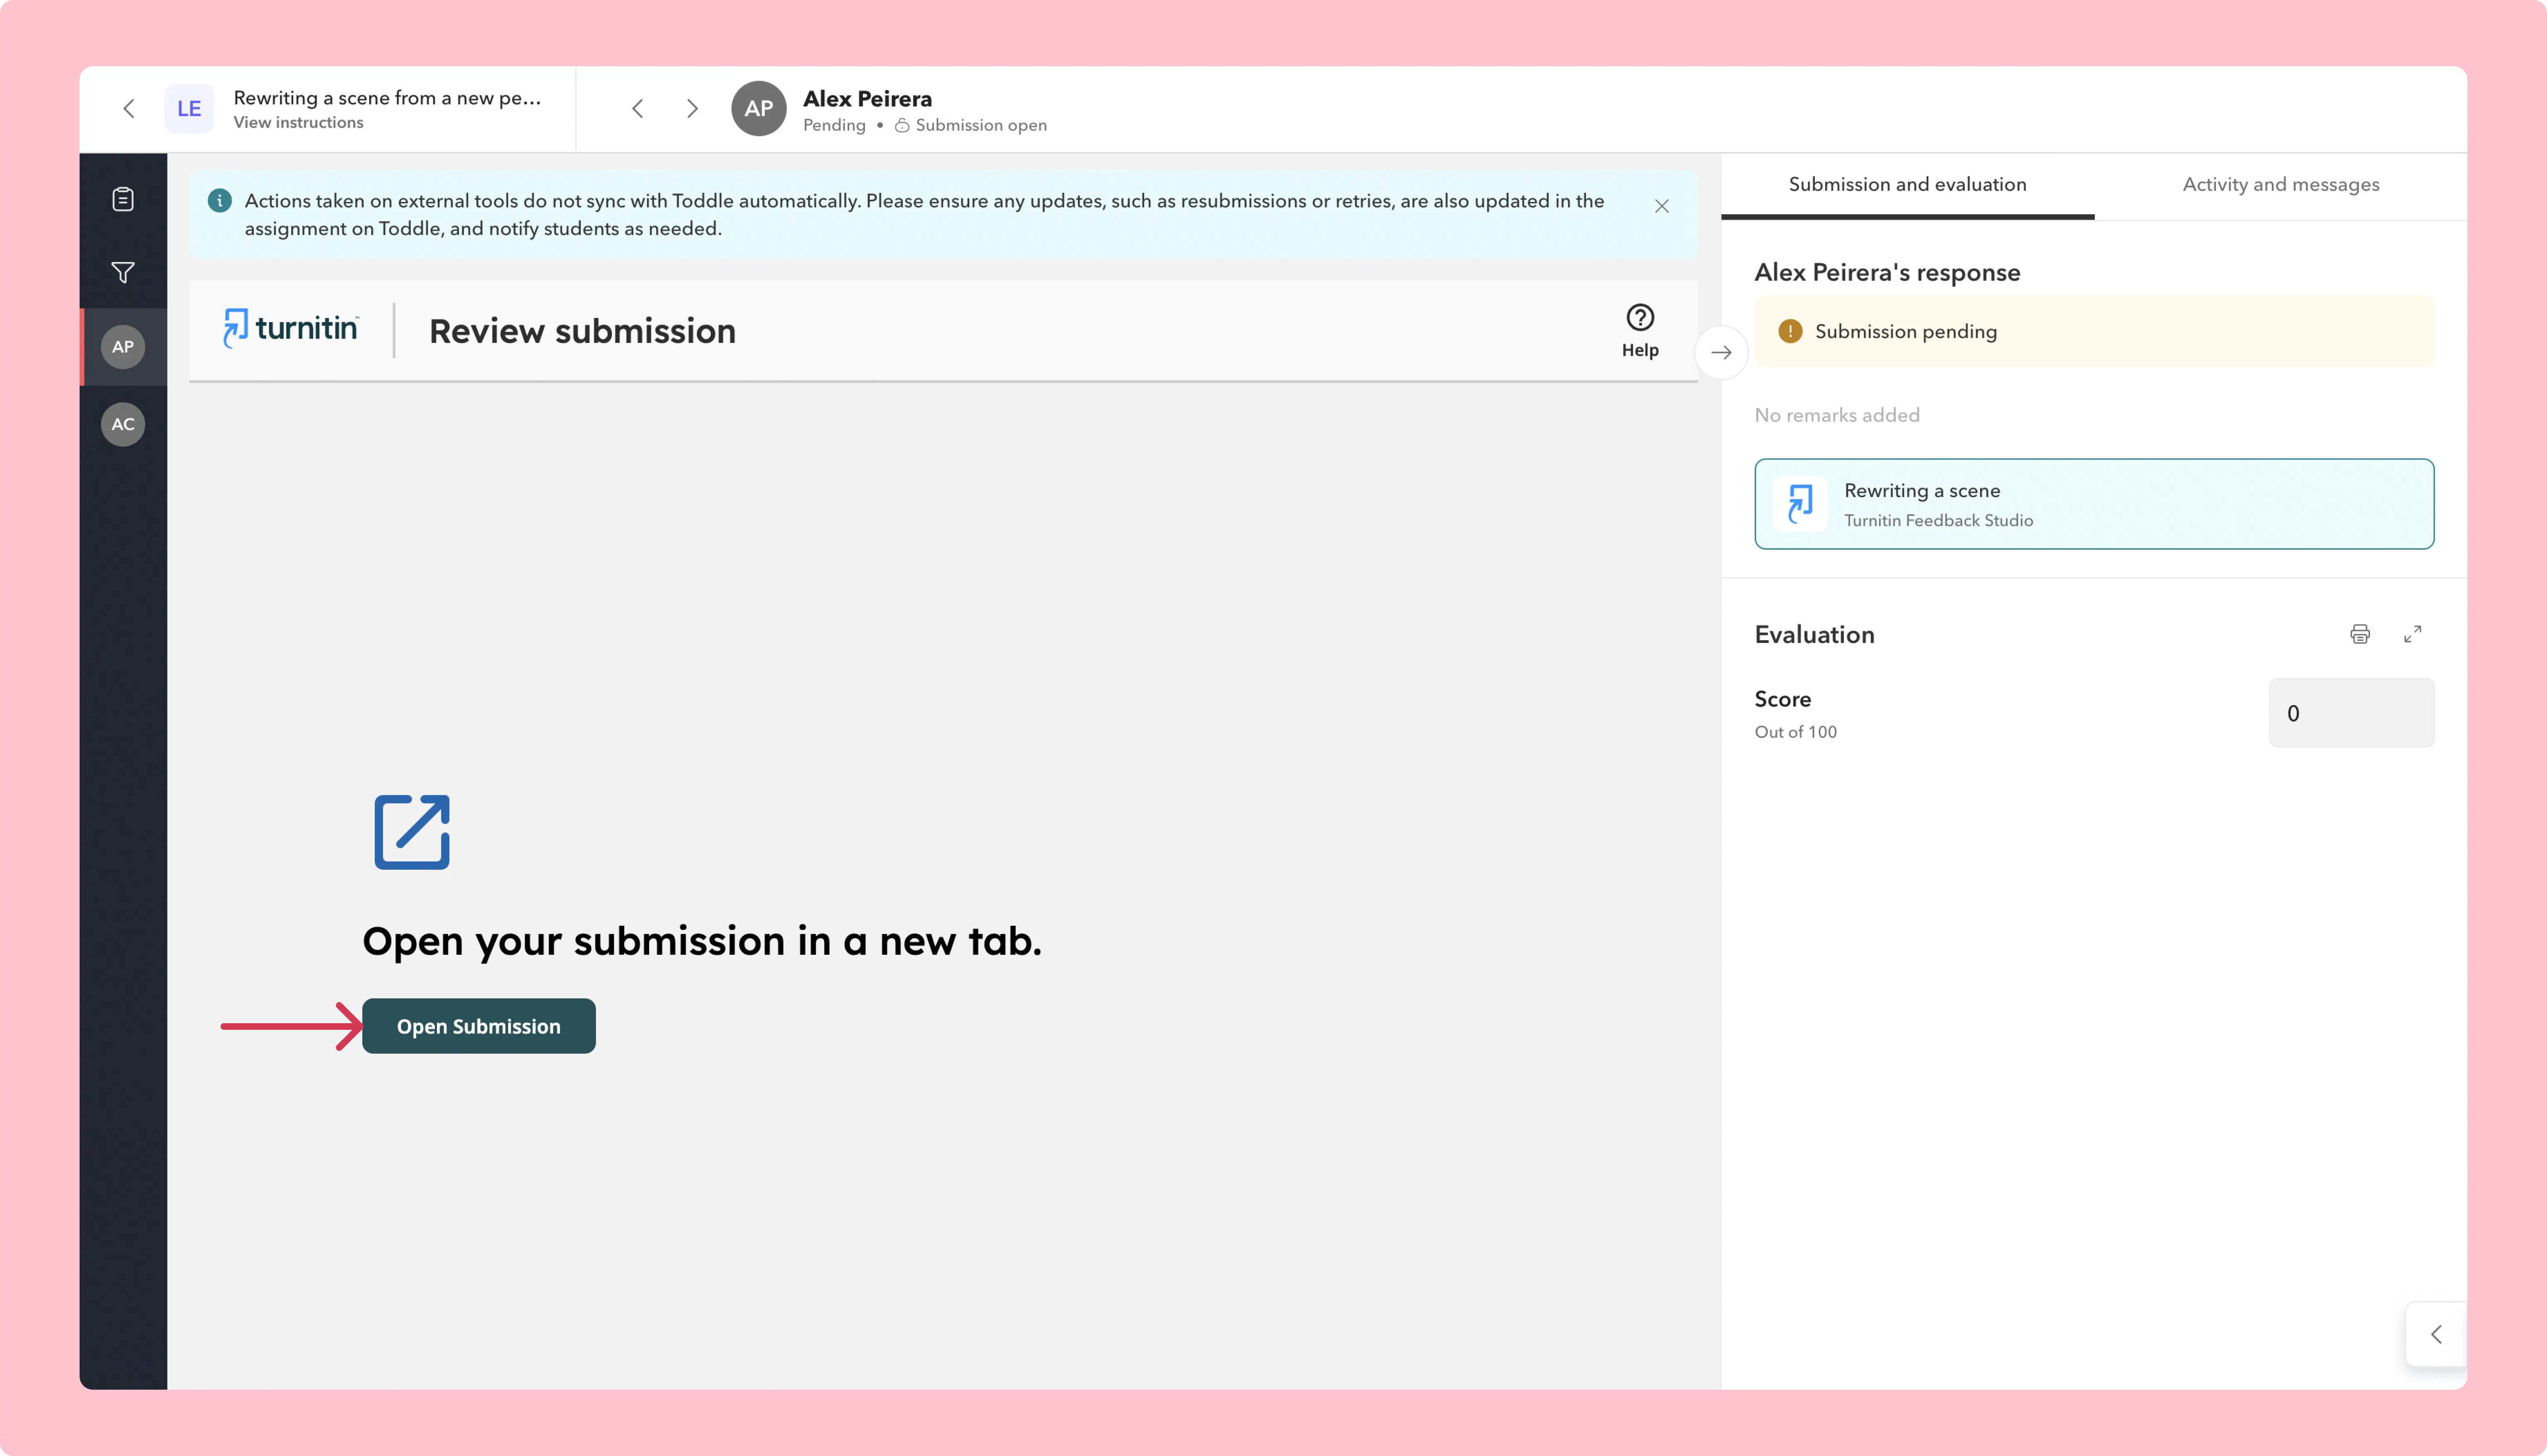The width and height of the screenshot is (2547, 1456).
Task: Open View instructions link
Action: point(299,123)
